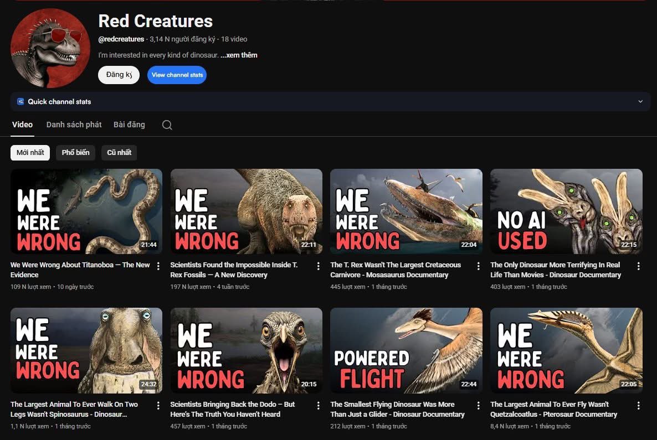Click '457 lượt xem' view count
Screen dimensions: 657x440
click(188, 426)
